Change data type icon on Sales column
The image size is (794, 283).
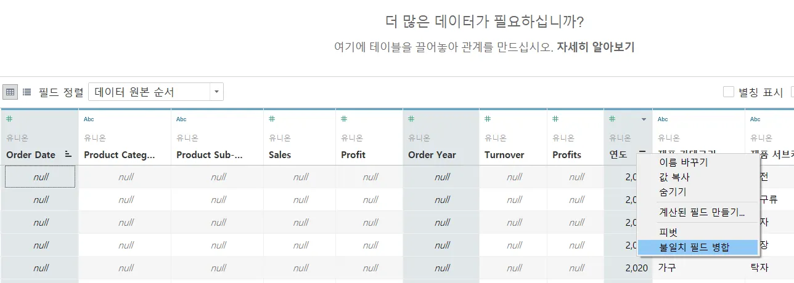pos(272,119)
